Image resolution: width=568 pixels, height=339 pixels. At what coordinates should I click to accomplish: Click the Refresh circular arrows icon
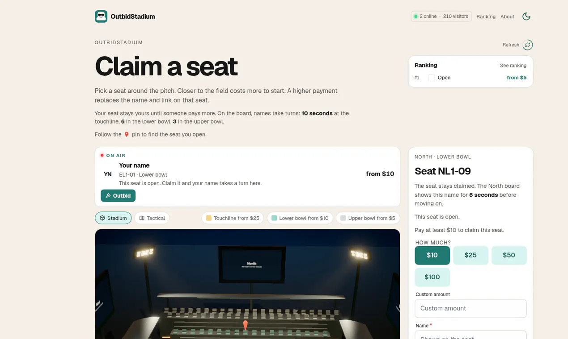[528, 45]
